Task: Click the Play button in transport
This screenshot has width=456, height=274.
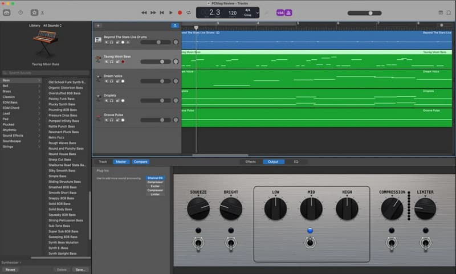Action: [x=170, y=12]
